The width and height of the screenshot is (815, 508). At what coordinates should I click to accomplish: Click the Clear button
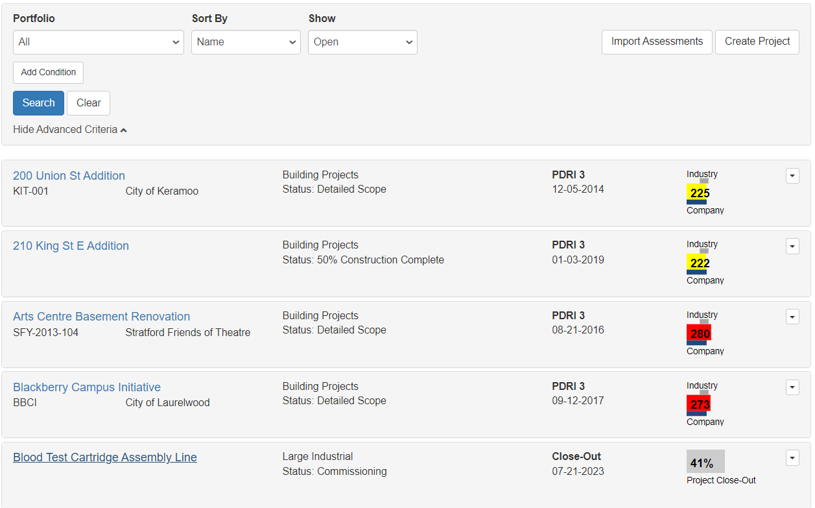click(88, 103)
